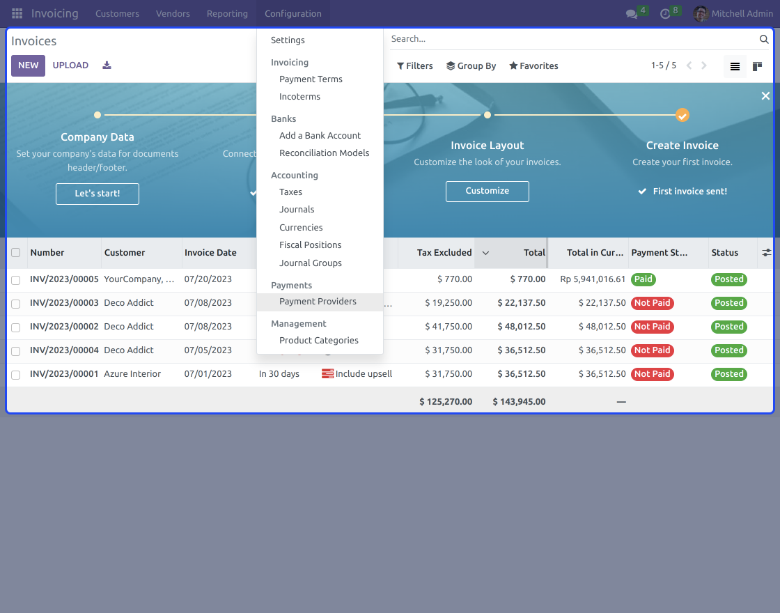Click the download icon beside Upload
780x613 pixels.
(107, 65)
